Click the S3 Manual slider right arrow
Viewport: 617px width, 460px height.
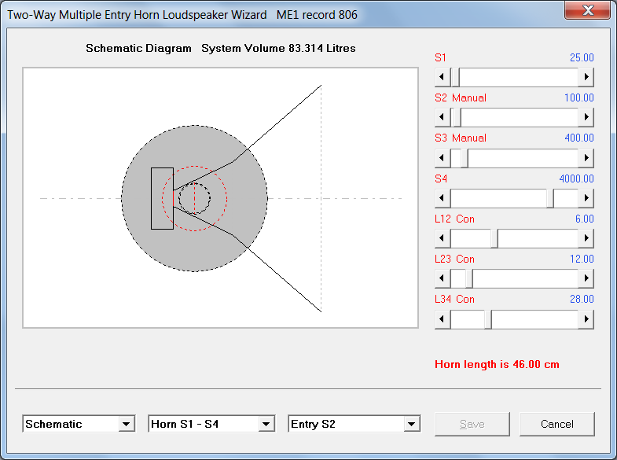(x=586, y=157)
